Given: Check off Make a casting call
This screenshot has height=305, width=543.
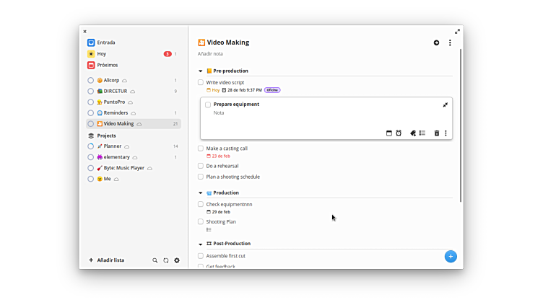Looking at the screenshot, I should [201, 149].
